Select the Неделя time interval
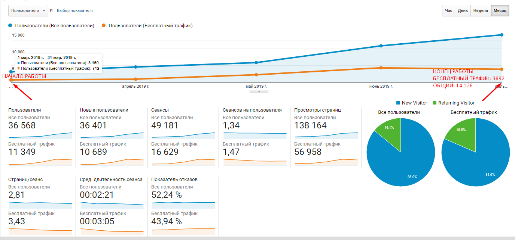This screenshot has height=240, width=515. pyautogui.click(x=481, y=11)
